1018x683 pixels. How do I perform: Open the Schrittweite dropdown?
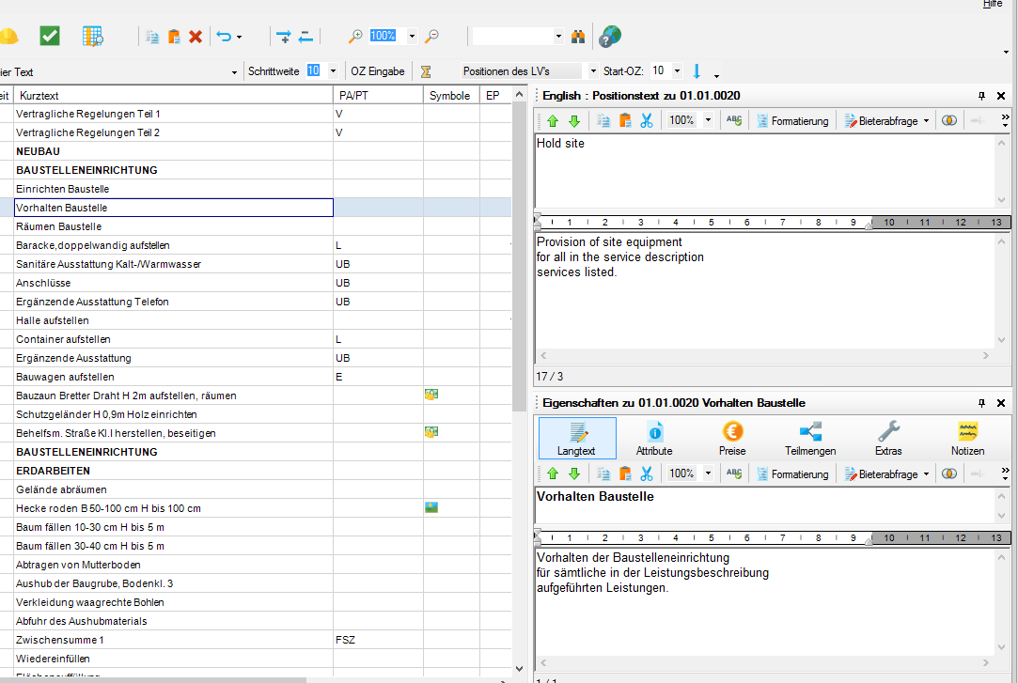click(333, 71)
